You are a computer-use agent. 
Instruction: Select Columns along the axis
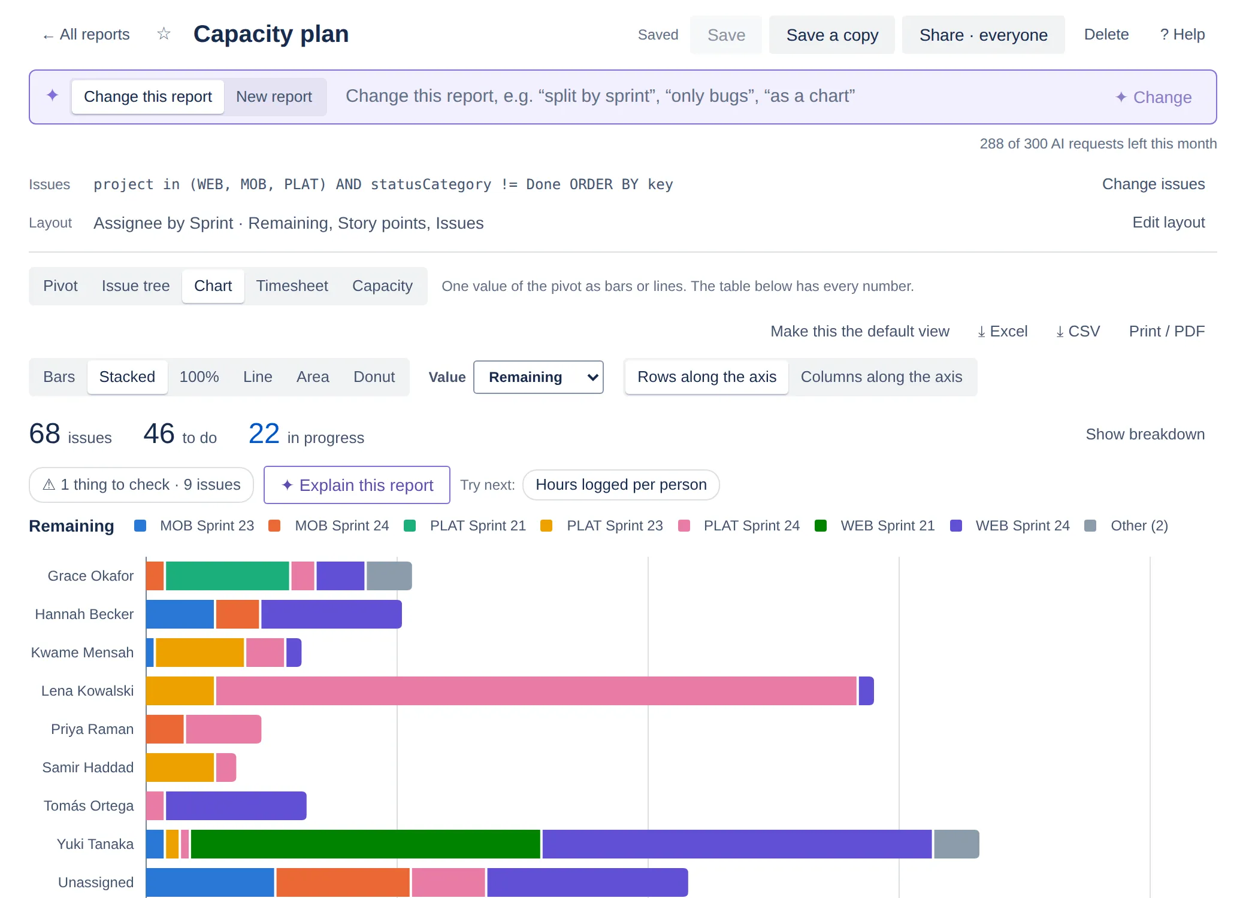pos(882,377)
